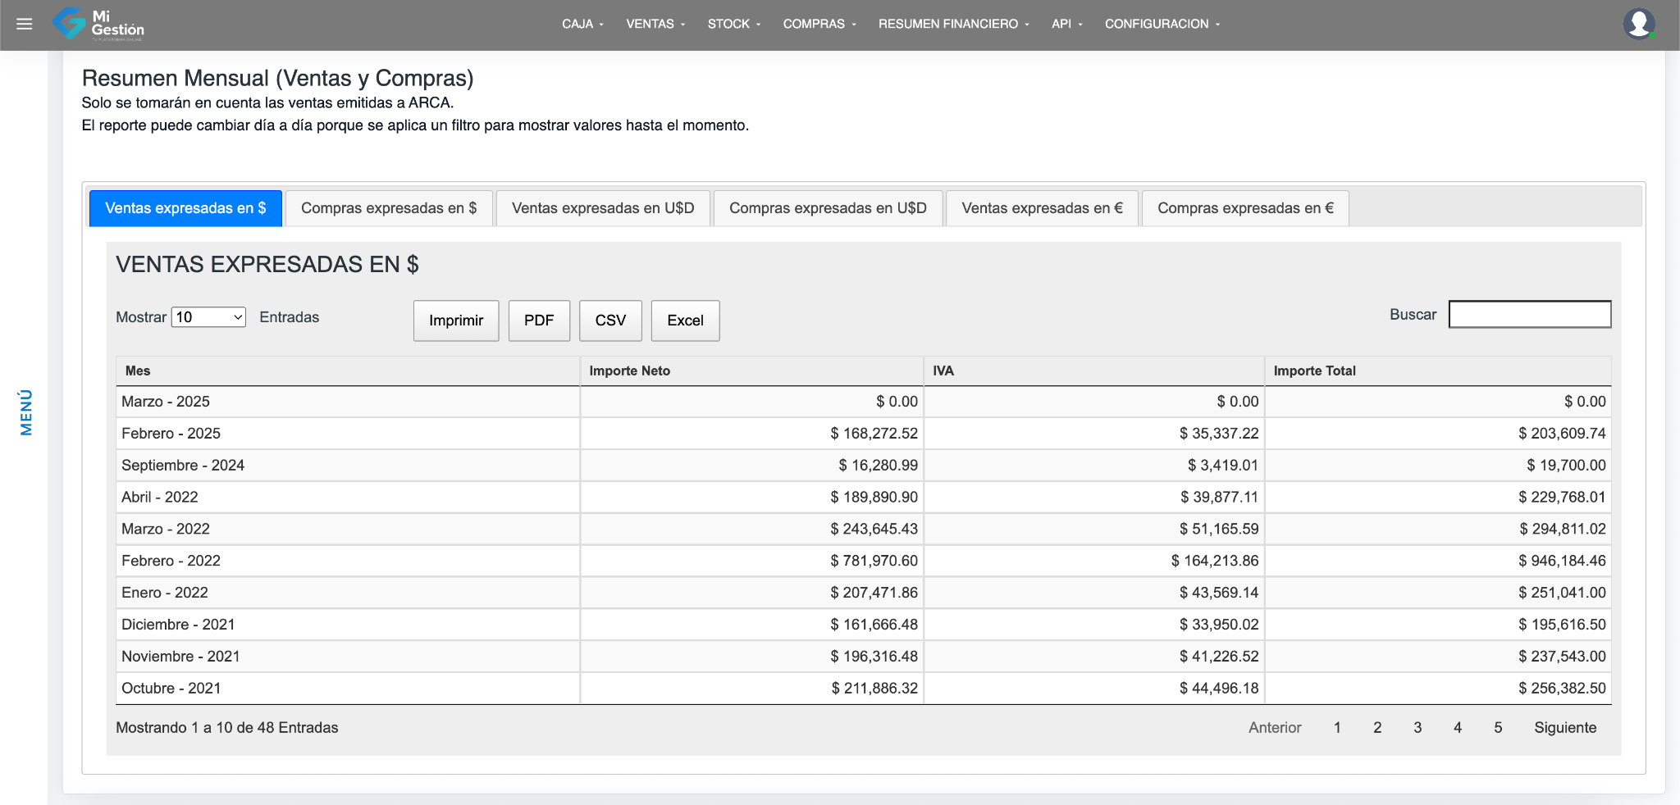The height and width of the screenshot is (805, 1680).
Task: Expand the vertical MENÚ side panel
Action: pos(26,412)
